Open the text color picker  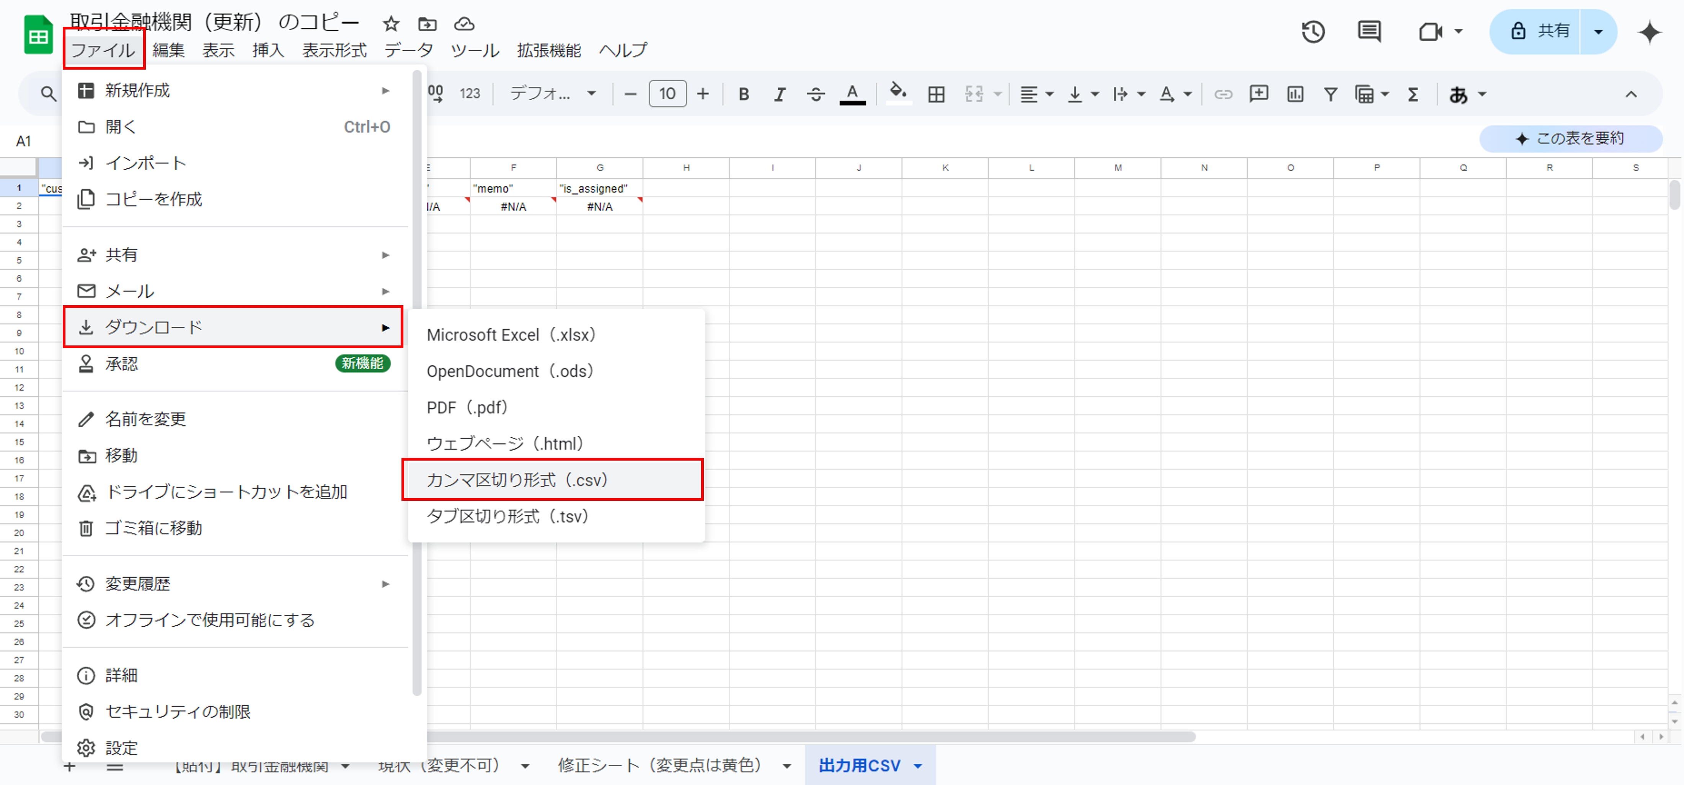(852, 94)
